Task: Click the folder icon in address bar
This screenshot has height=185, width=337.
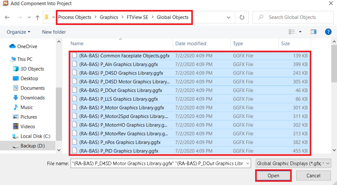Action: click(x=46, y=17)
